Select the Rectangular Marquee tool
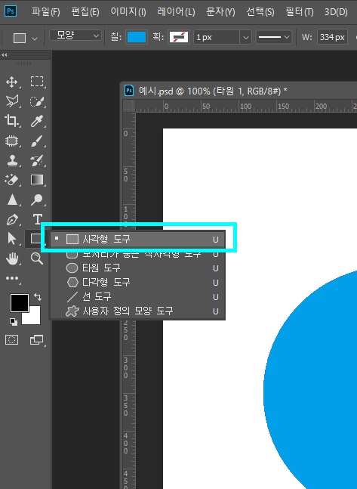This screenshot has height=489, width=357. pos(37,82)
